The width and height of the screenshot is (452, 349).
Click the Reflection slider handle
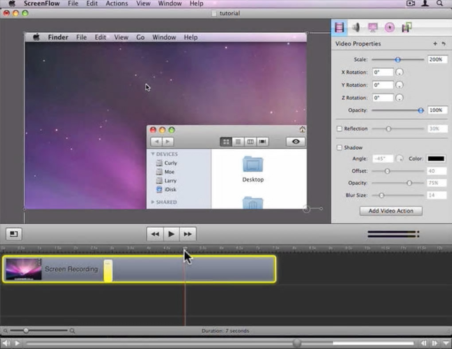point(389,129)
